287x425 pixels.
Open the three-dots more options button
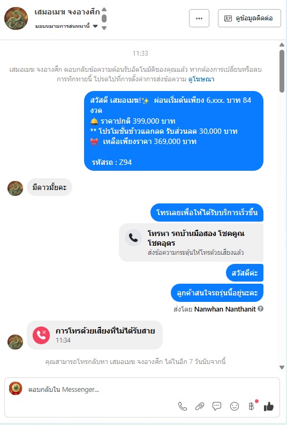click(x=199, y=18)
